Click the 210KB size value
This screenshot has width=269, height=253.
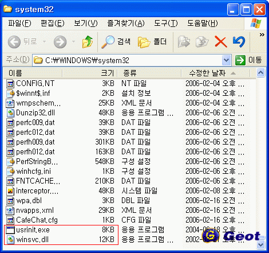point(105,181)
